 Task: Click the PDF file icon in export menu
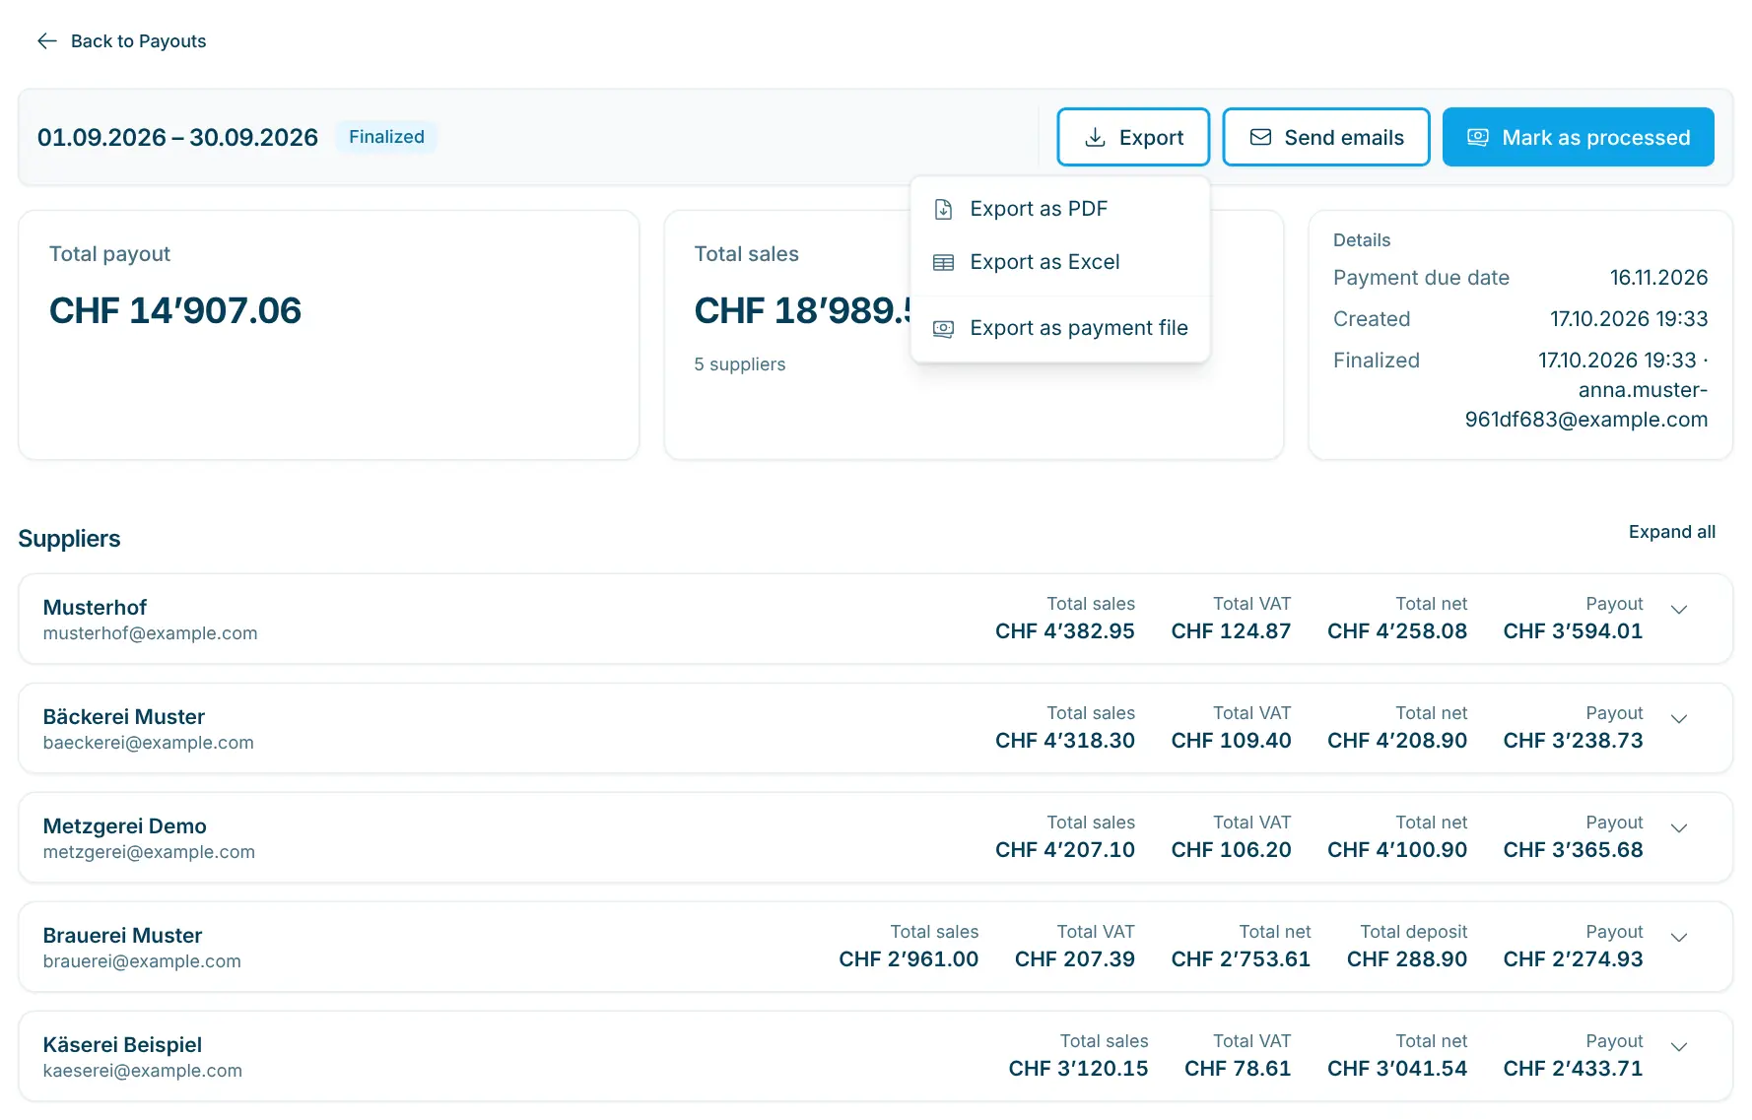[943, 209]
